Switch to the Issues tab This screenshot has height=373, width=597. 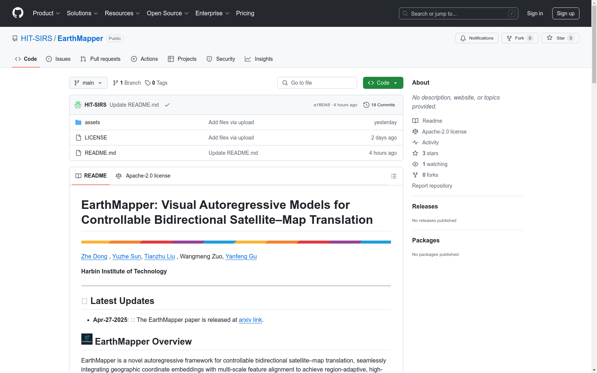point(58,59)
